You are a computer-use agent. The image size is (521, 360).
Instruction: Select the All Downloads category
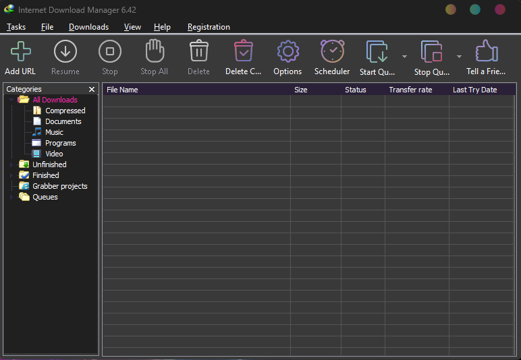click(55, 100)
